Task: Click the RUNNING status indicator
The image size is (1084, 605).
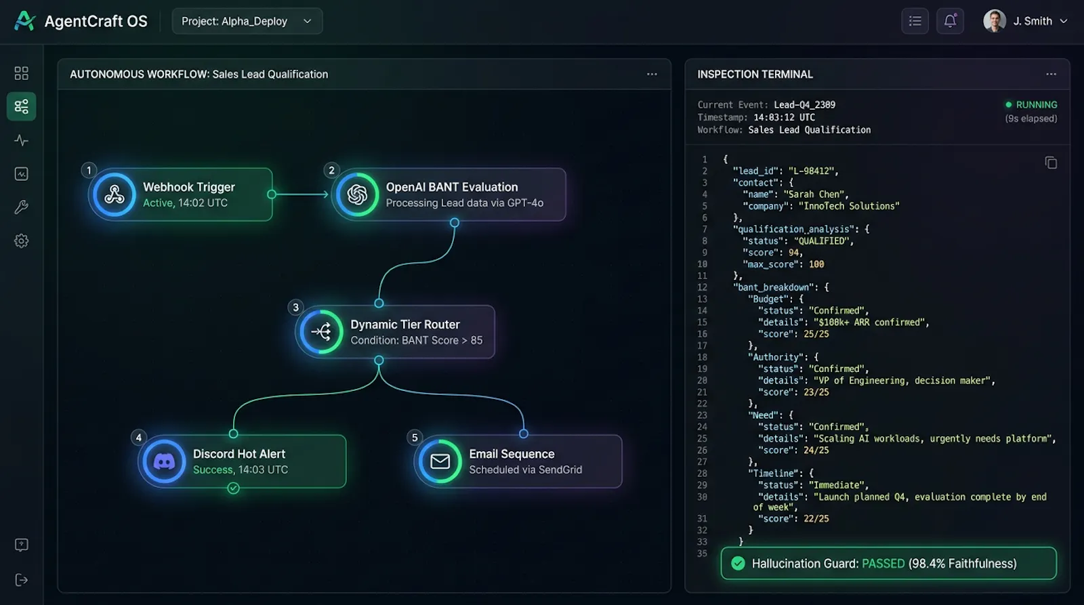Action: coord(1031,105)
